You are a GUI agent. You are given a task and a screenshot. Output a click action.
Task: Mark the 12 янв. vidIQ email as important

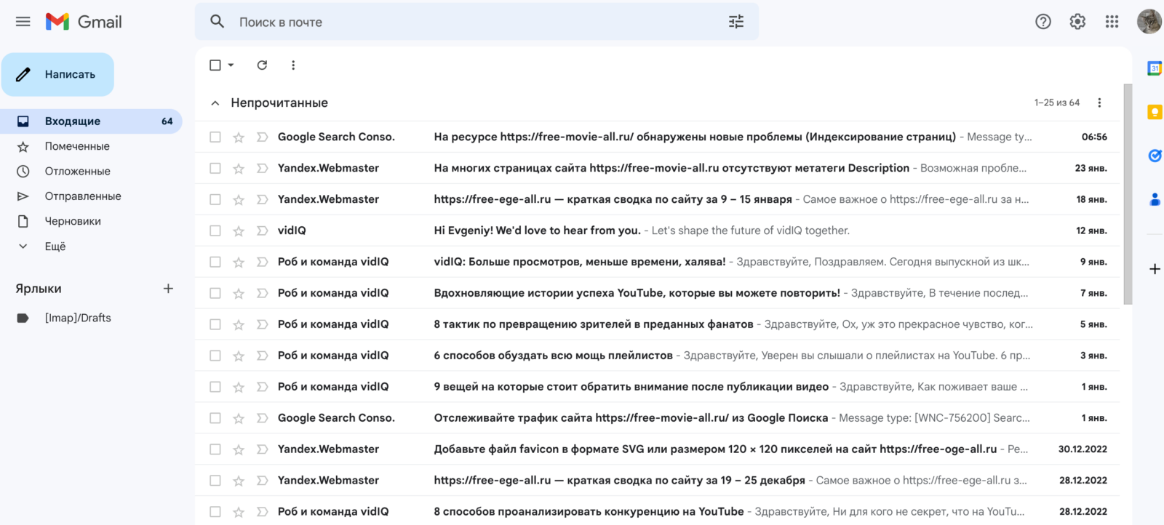pos(262,231)
